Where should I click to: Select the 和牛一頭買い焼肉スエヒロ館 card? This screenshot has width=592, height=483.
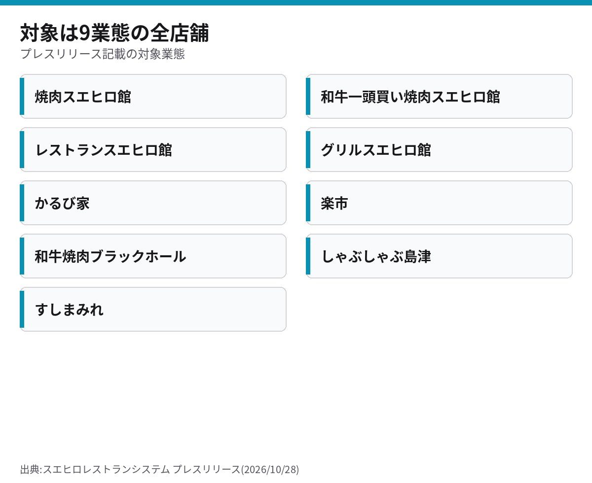tap(439, 97)
